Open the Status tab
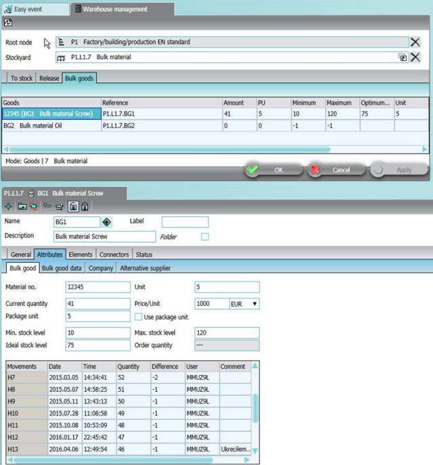Screen dimensions: 433x465 (x=144, y=254)
